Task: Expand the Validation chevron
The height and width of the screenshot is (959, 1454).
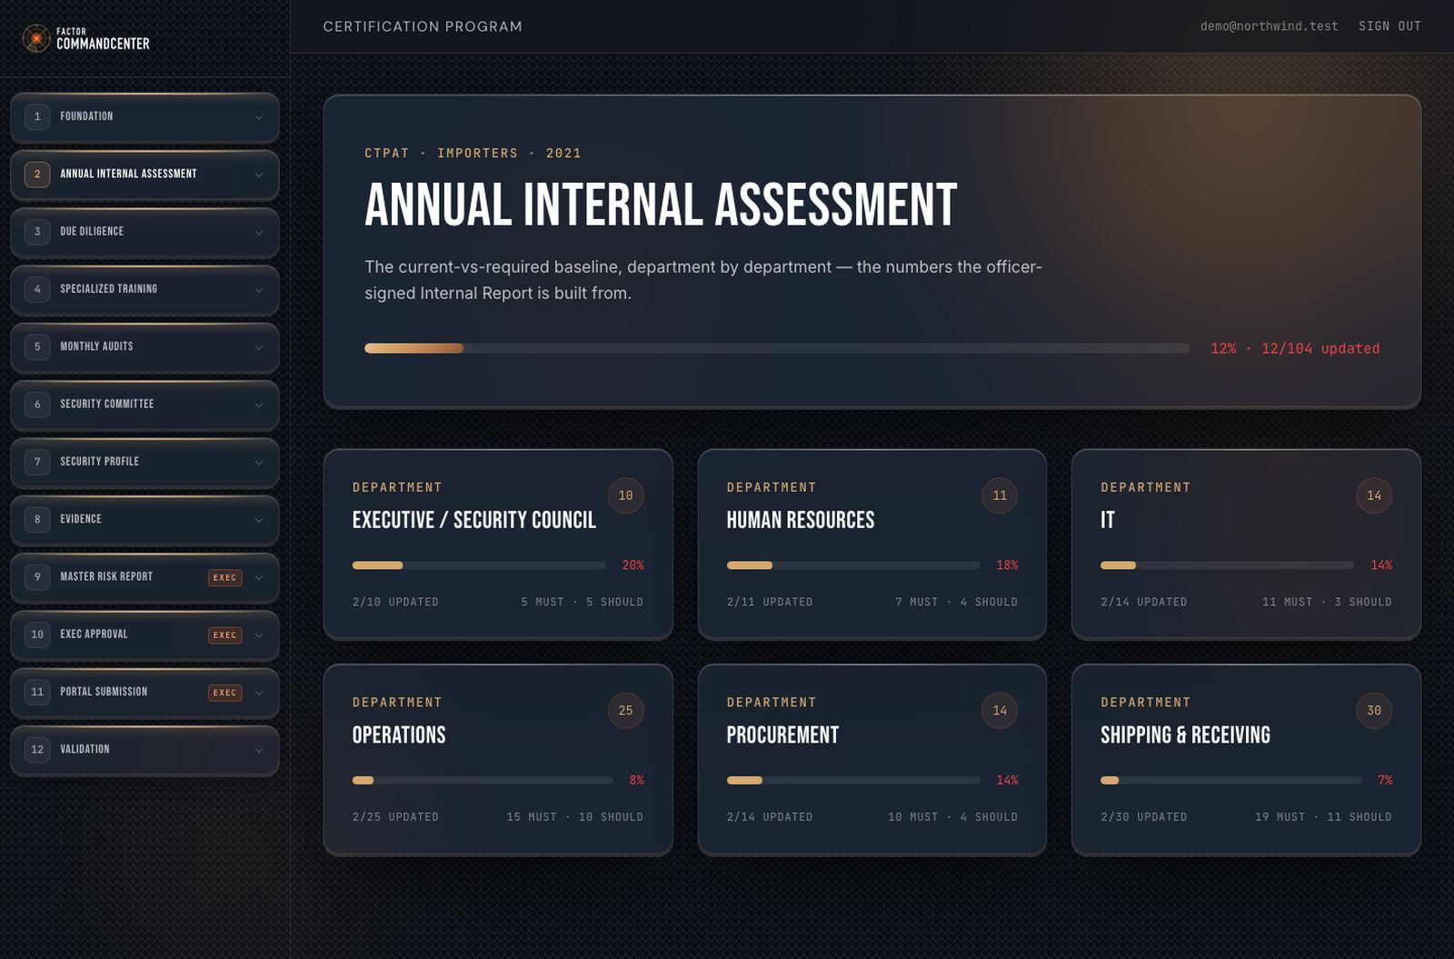Action: point(259,750)
